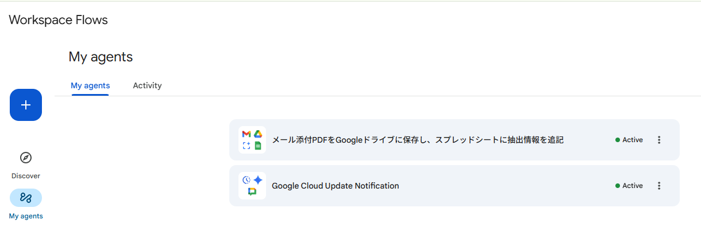Open more options for Google Cloud Update Notification
This screenshot has height=235, width=701.
[659, 186]
